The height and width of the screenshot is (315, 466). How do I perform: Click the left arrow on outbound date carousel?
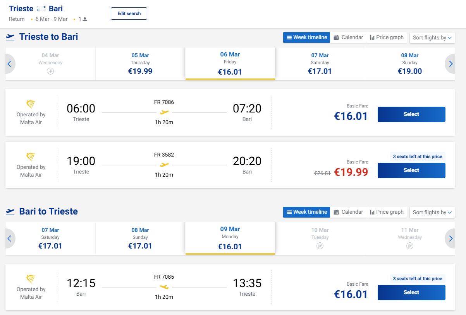(x=10, y=64)
